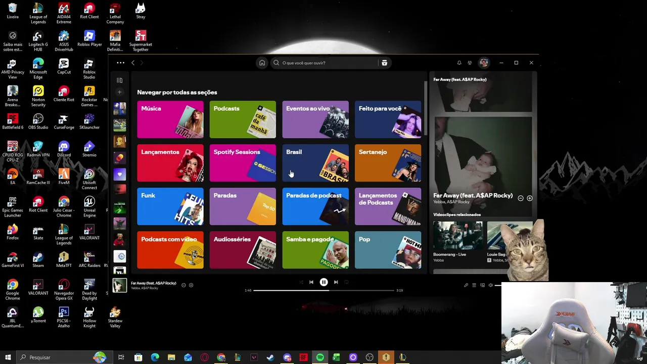This screenshot has height=364, width=647.
Task: Open the Pop category card
Action: click(x=388, y=250)
